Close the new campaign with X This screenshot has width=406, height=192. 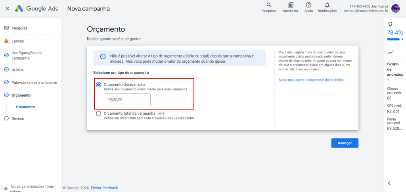8,9
